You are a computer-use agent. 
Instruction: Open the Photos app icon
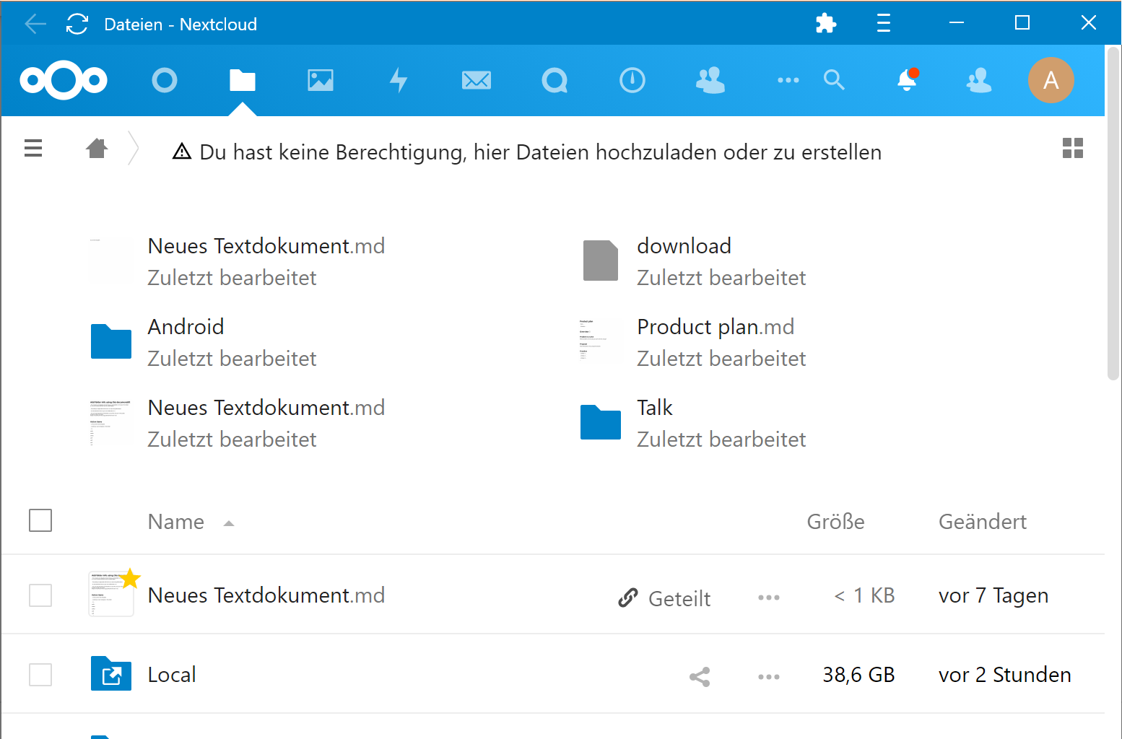click(321, 80)
